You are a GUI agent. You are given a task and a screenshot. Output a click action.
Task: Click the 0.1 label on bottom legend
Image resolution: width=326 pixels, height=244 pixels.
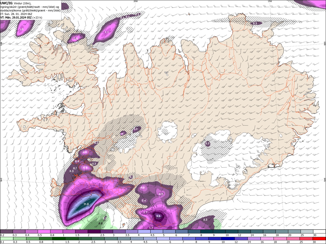[x=2, y=242]
